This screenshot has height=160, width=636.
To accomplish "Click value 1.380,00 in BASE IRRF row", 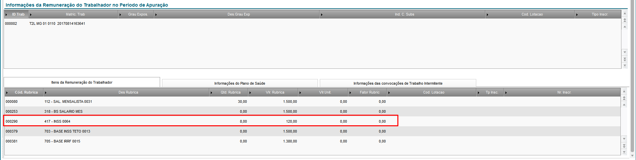I will click(x=290, y=141).
